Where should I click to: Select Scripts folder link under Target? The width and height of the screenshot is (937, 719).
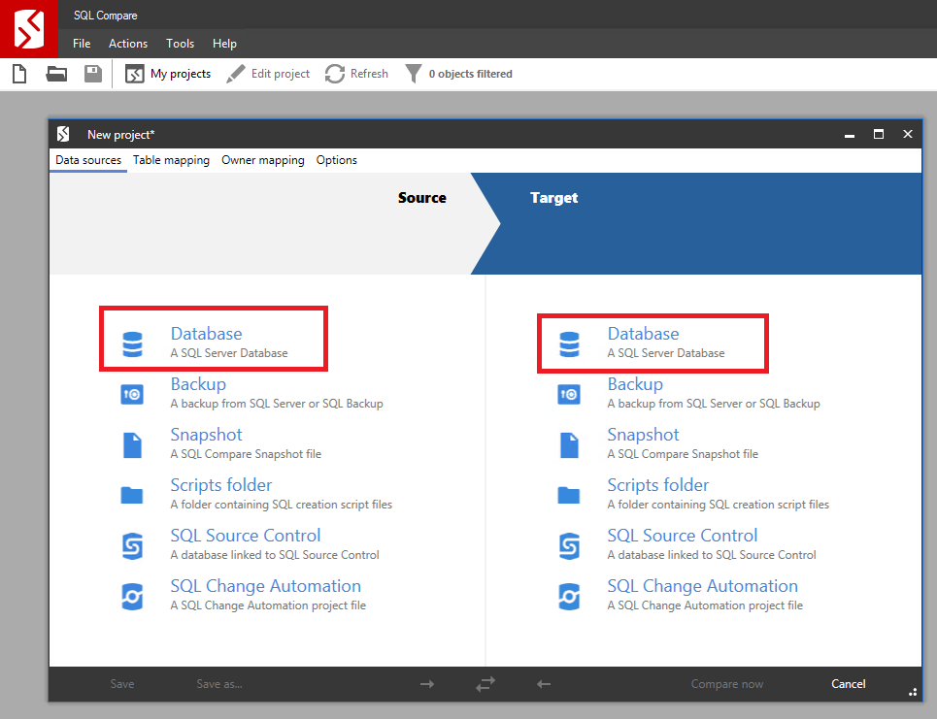(658, 485)
